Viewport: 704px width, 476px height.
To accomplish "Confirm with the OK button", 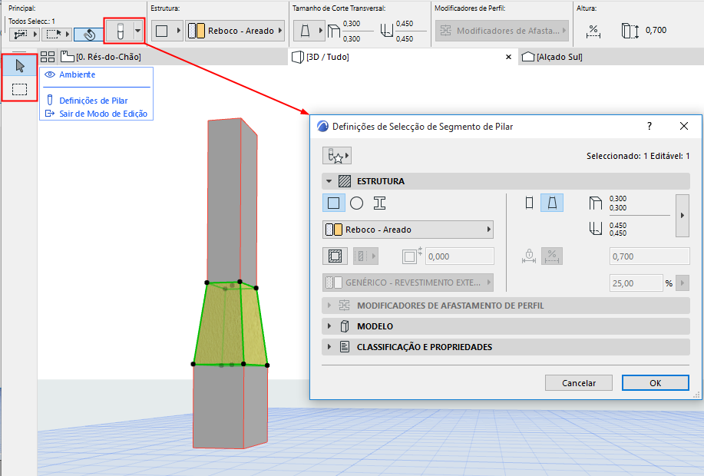I will (656, 383).
